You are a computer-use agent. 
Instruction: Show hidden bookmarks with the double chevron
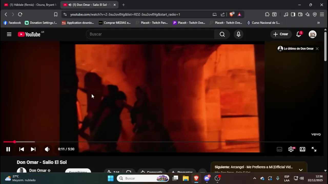click(x=319, y=23)
